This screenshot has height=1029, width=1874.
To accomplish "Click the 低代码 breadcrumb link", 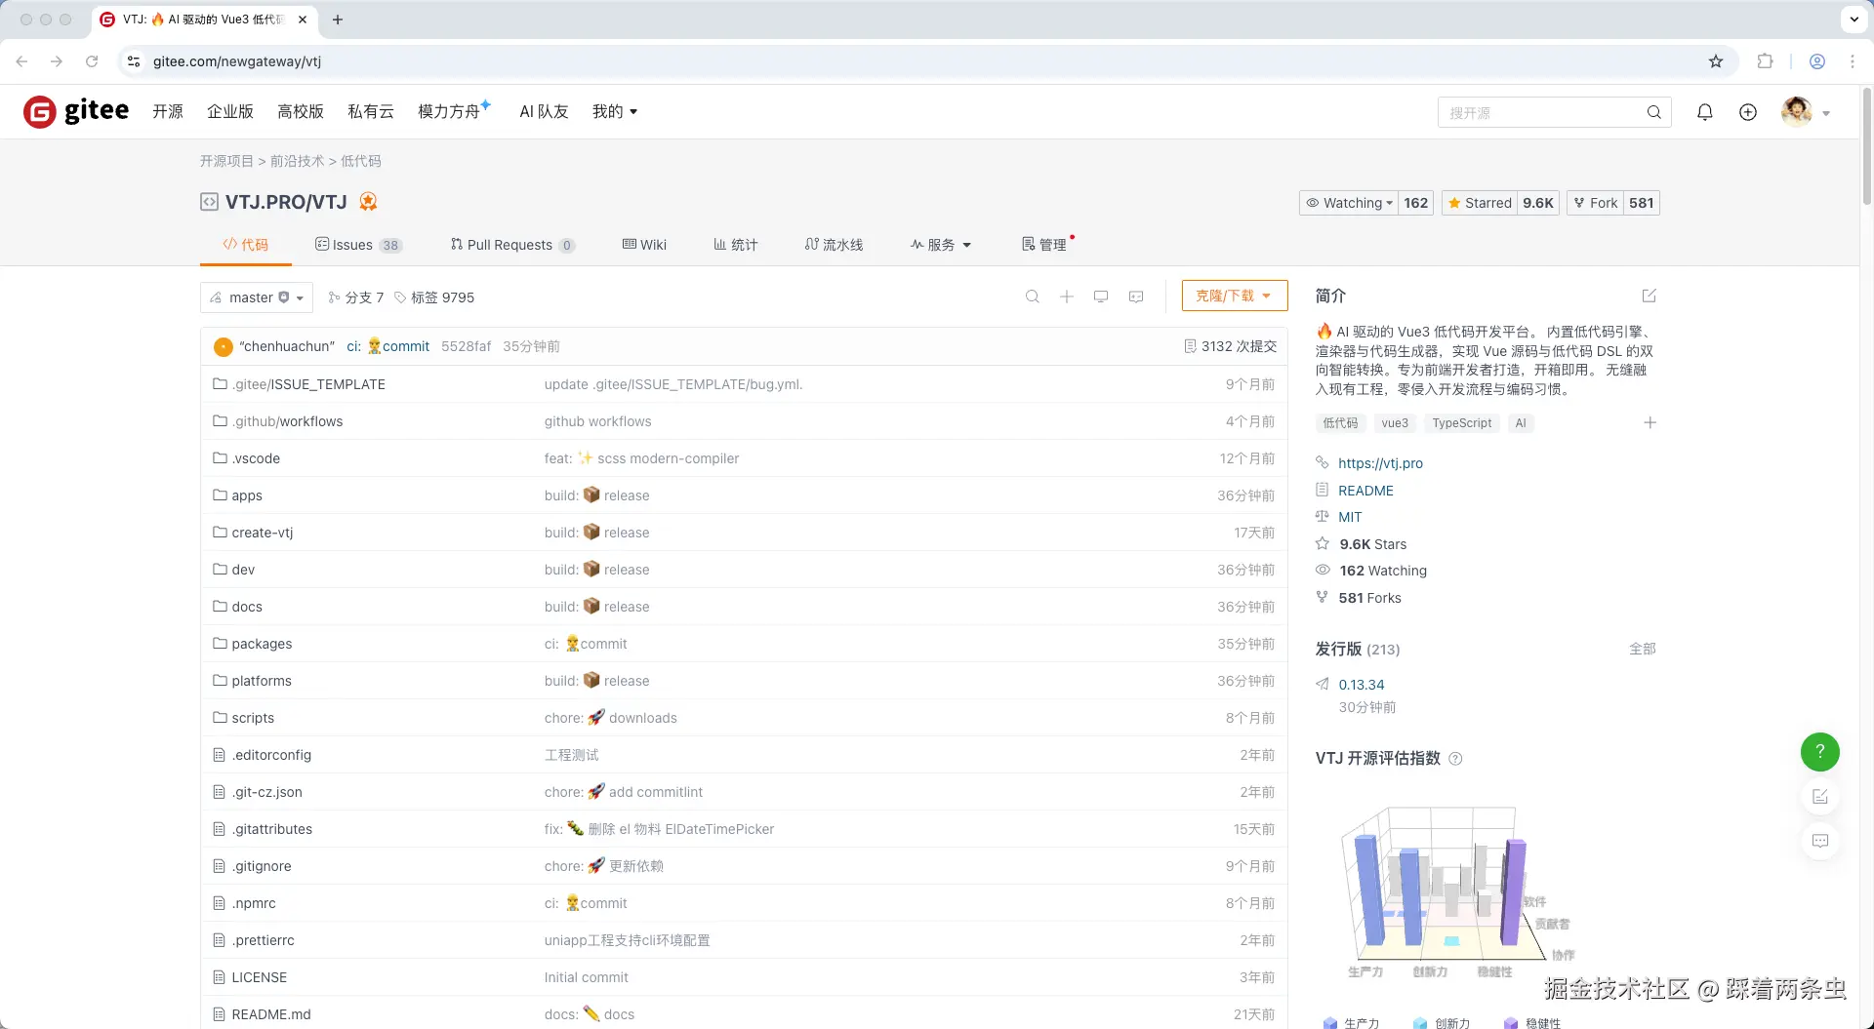I will [361, 161].
